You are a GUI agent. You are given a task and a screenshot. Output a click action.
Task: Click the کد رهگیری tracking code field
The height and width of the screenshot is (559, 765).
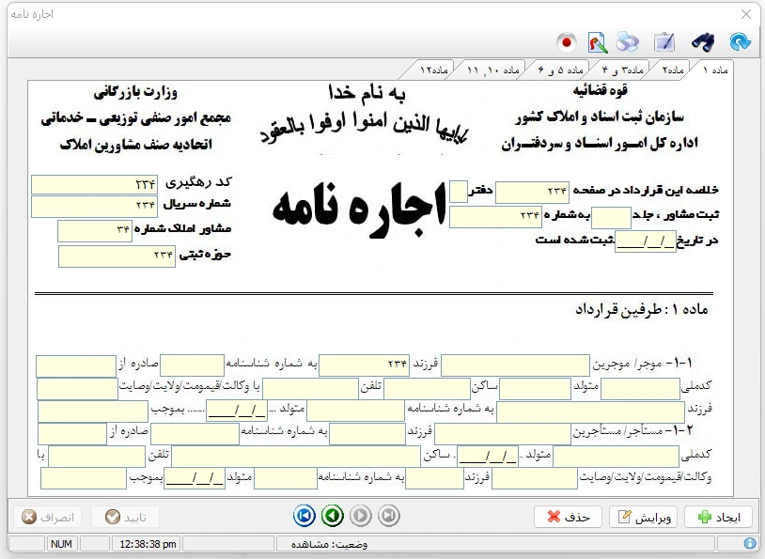(x=95, y=184)
